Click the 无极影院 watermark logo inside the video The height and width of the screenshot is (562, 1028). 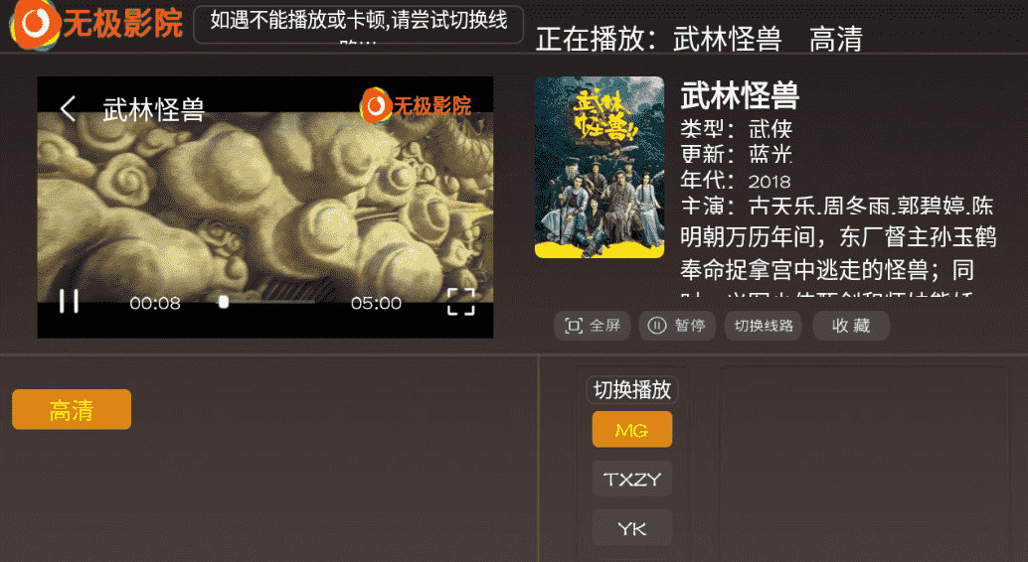416,105
